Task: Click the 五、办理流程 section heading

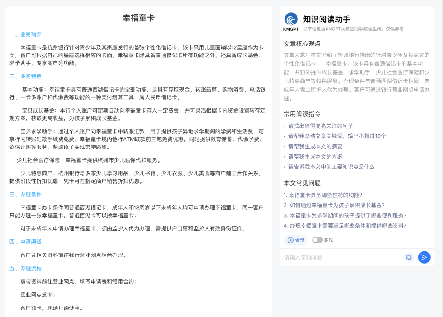Action: click(25, 268)
